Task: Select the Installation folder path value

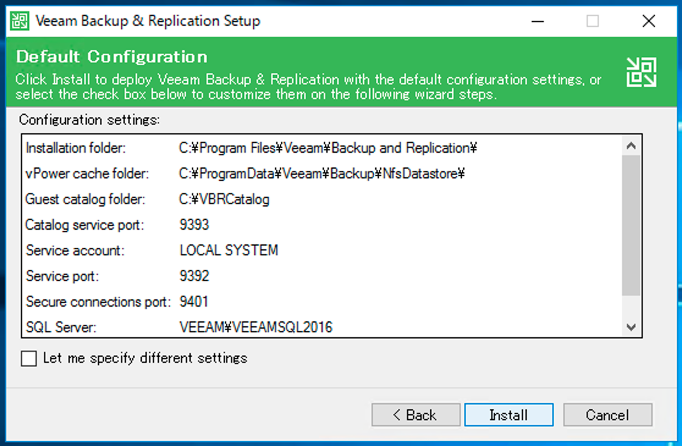Action: [328, 148]
